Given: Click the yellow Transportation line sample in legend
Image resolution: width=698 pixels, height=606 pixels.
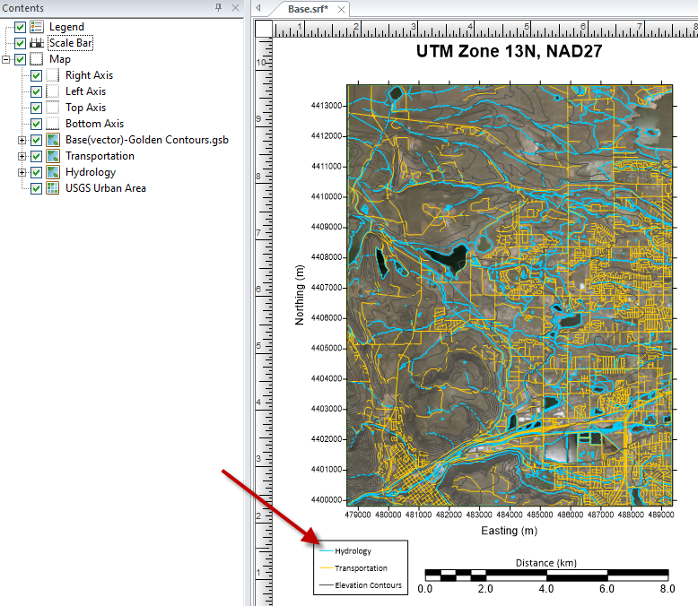Looking at the screenshot, I should [327, 568].
